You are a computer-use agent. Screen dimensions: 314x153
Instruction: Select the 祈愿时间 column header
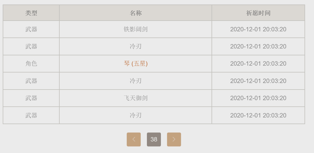point(258,13)
